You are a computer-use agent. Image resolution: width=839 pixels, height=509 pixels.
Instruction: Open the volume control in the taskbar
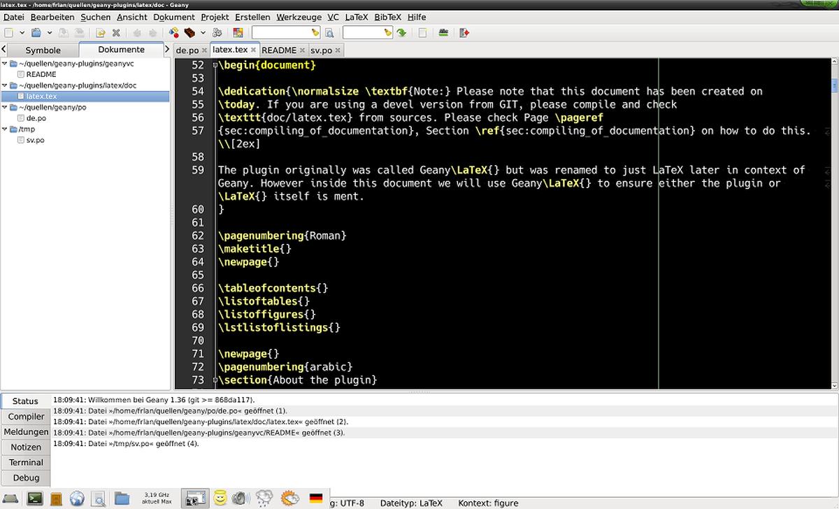(240, 499)
